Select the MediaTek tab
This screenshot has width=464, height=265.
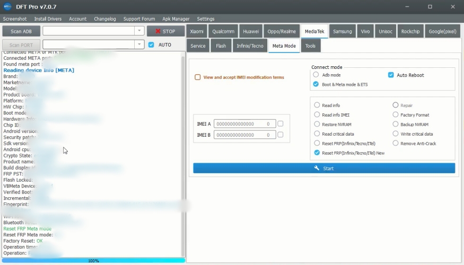click(314, 31)
